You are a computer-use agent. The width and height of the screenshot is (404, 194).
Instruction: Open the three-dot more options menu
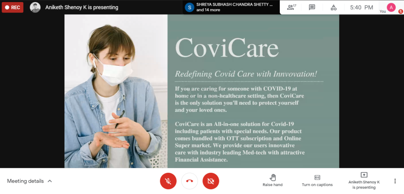(395, 181)
